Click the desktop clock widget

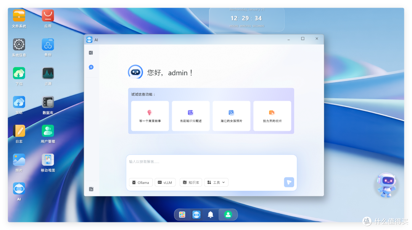[x=247, y=19]
